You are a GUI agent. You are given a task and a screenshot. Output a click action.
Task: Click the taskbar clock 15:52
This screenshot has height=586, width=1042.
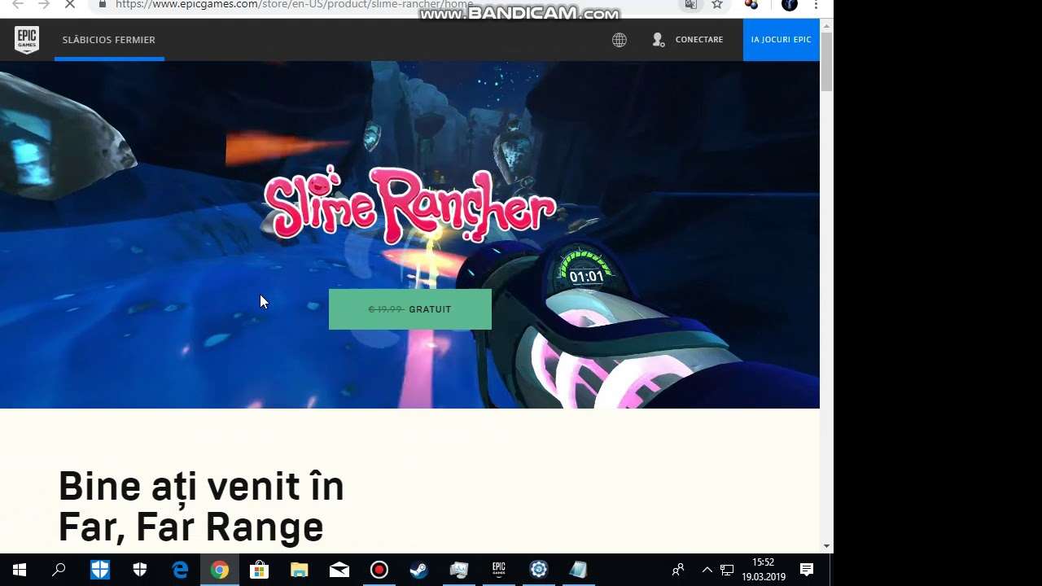tap(763, 562)
